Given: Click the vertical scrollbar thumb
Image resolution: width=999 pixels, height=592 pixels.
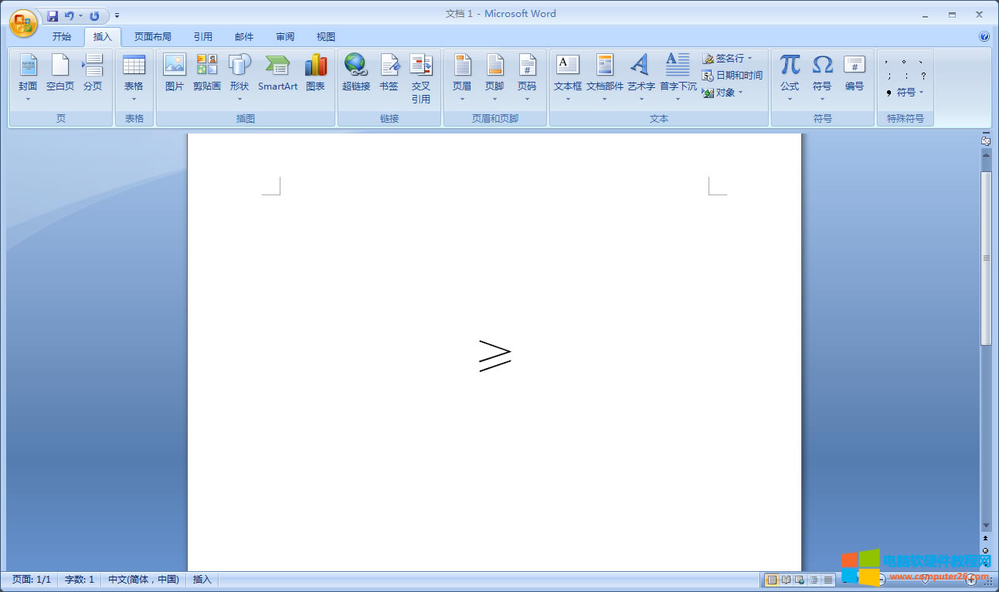Looking at the screenshot, I should point(986,258).
